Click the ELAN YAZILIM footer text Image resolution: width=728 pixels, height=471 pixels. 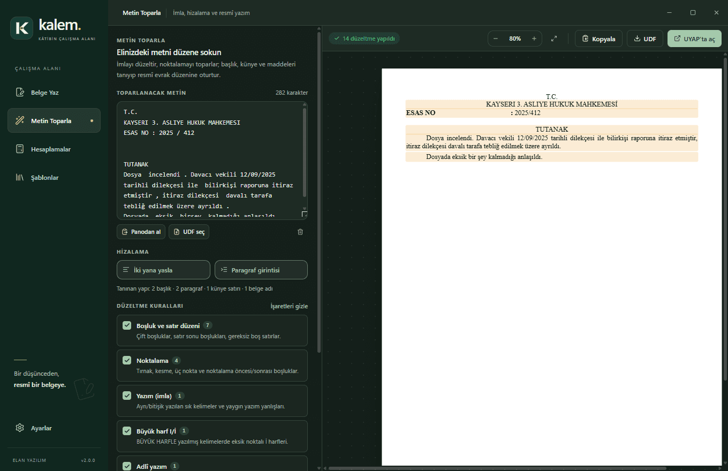[x=29, y=460]
